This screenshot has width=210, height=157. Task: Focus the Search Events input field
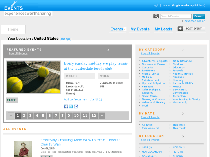pos(176,16)
